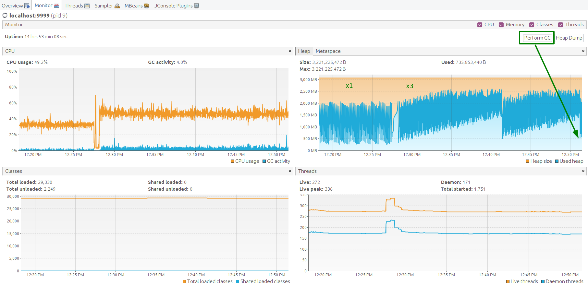Image resolution: width=588 pixels, height=286 pixels.
Task: Uncheck the CPU checkbox
Action: click(x=480, y=25)
